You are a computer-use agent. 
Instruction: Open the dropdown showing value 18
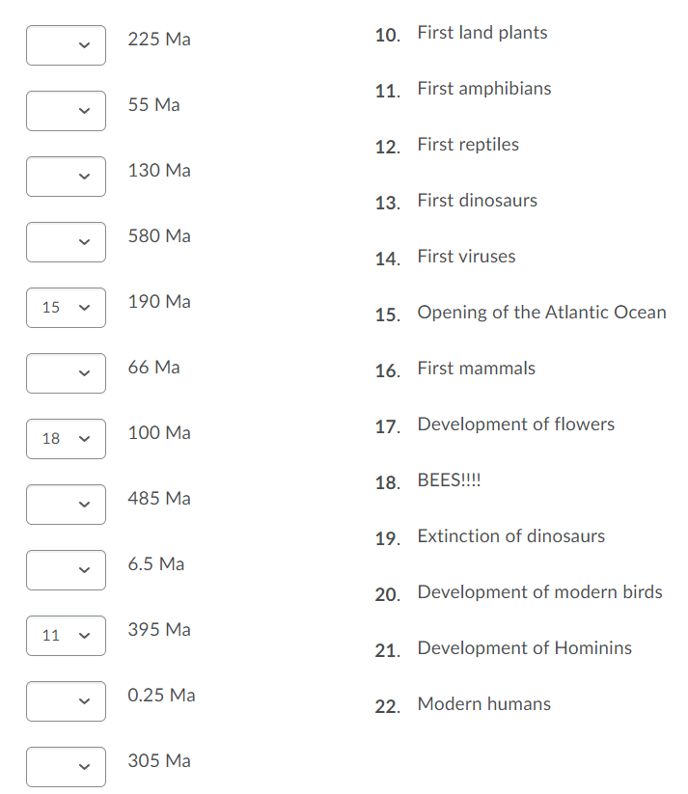66,439
